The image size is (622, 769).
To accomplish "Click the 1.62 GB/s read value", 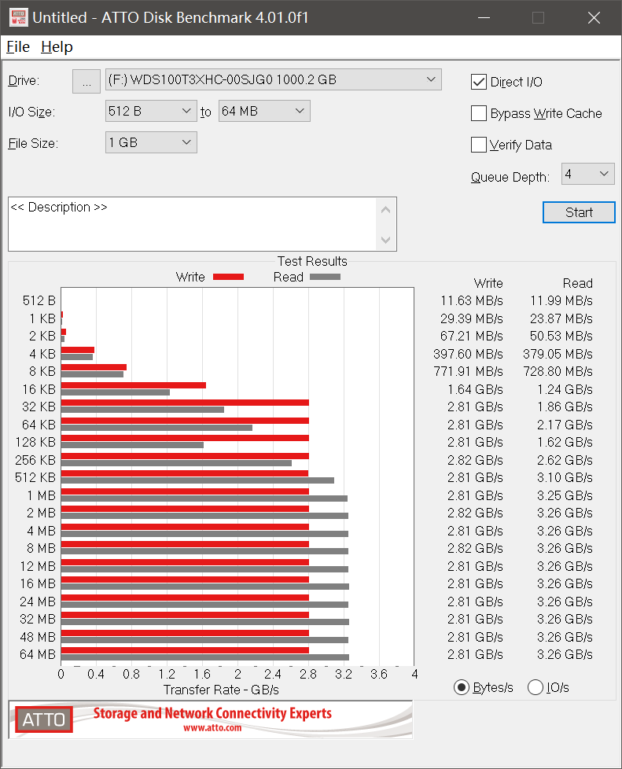I will click(x=565, y=443).
